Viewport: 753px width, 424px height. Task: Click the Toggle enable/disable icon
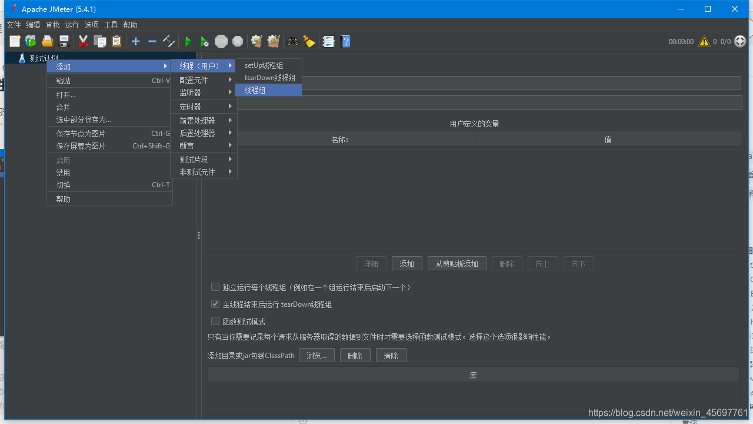[x=169, y=41]
